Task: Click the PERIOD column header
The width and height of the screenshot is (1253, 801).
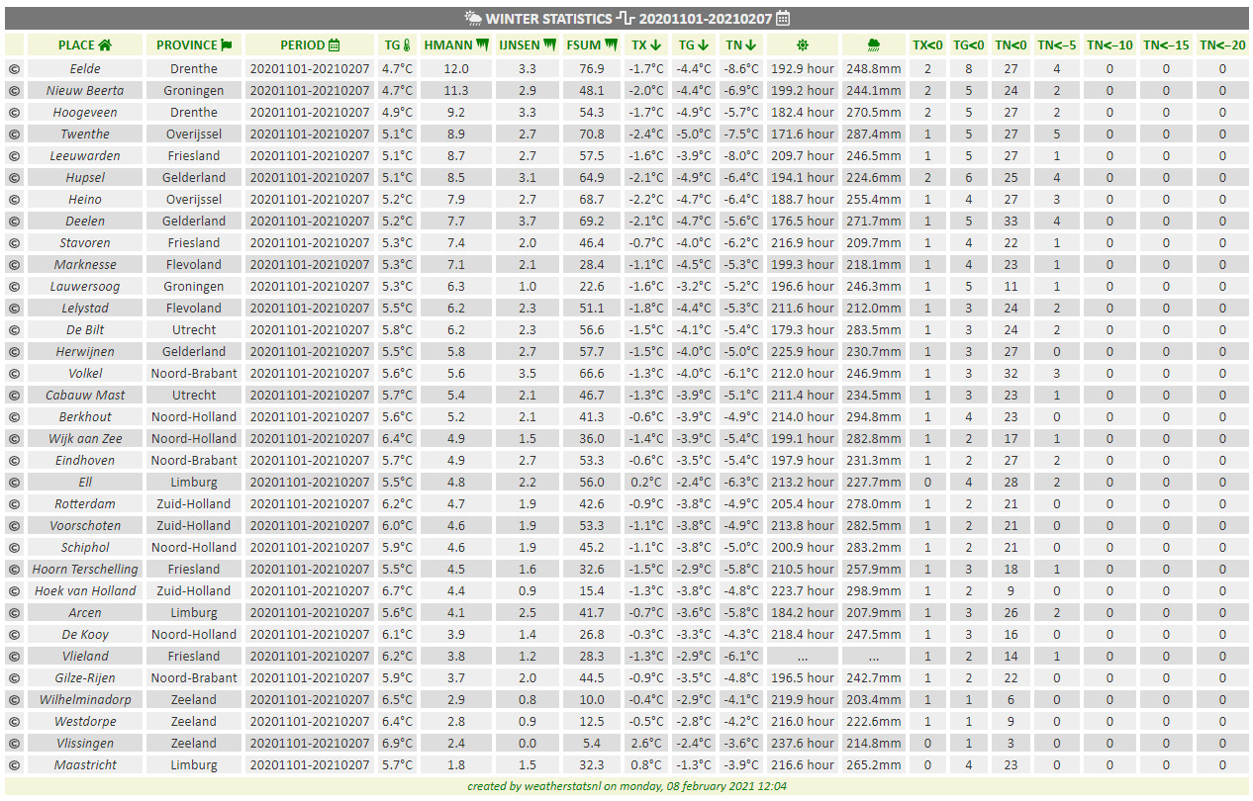Action: 310,44
